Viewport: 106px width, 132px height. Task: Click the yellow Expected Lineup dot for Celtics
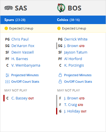point(59,28)
